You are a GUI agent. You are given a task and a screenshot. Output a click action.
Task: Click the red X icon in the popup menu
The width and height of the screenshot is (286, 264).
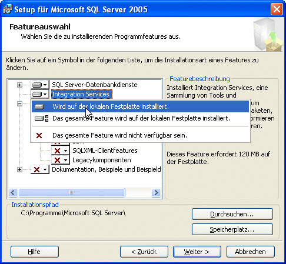click(x=39, y=135)
